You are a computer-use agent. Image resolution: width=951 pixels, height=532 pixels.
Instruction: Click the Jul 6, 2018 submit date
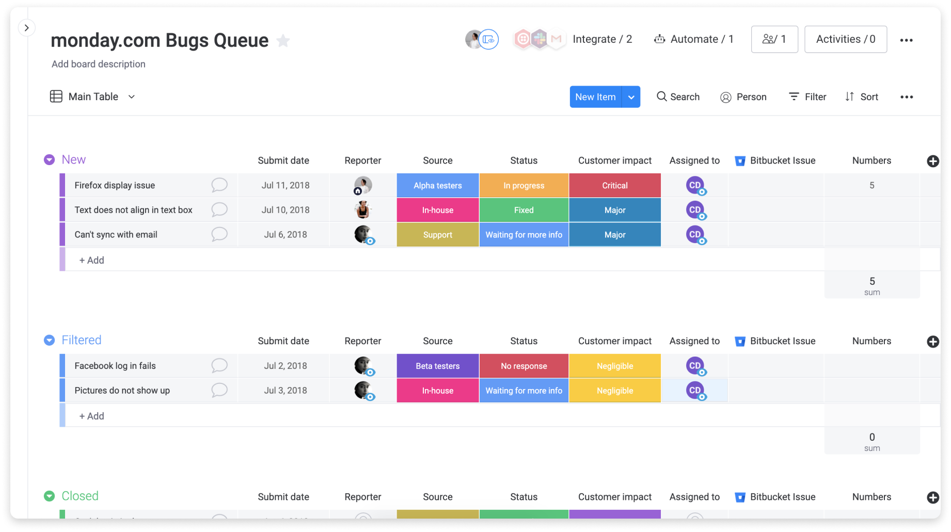click(x=286, y=235)
